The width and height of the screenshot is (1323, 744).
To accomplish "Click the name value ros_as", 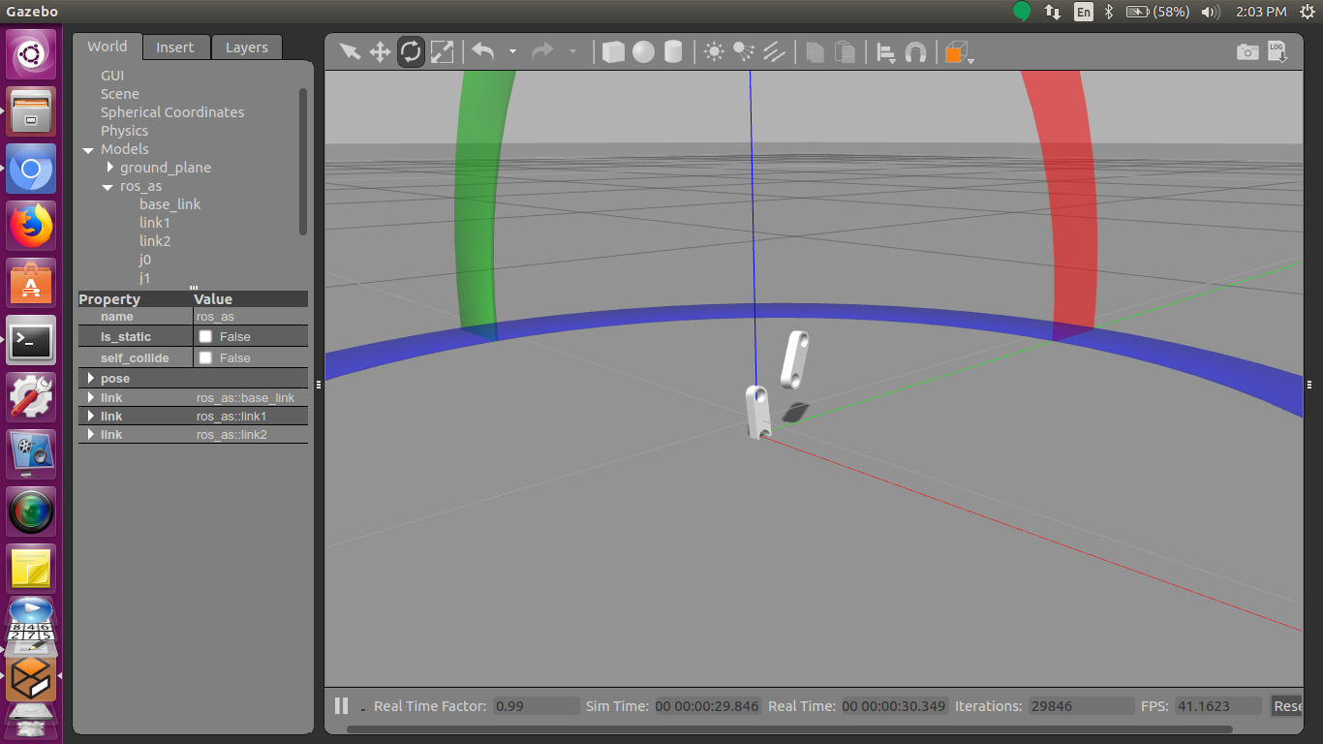I will click(251, 317).
